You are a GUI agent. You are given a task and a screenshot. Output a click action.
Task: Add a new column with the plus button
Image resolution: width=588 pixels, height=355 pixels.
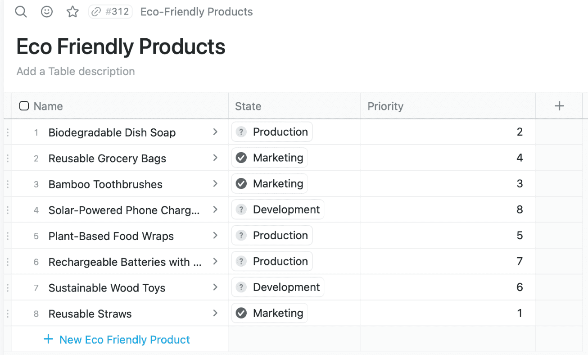tap(559, 105)
